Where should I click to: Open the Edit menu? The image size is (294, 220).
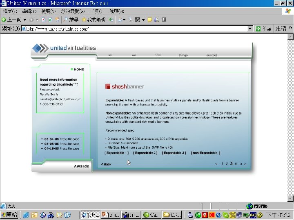pyautogui.click(x=29, y=11)
